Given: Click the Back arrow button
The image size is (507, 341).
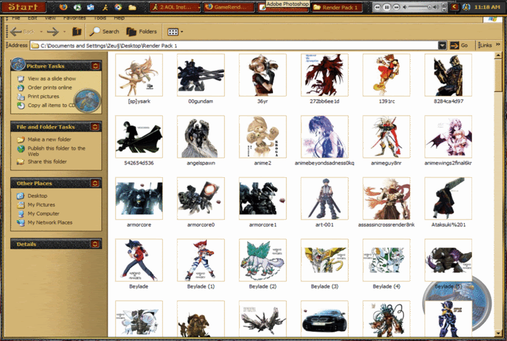Looking at the screenshot, I should (x=22, y=31).
